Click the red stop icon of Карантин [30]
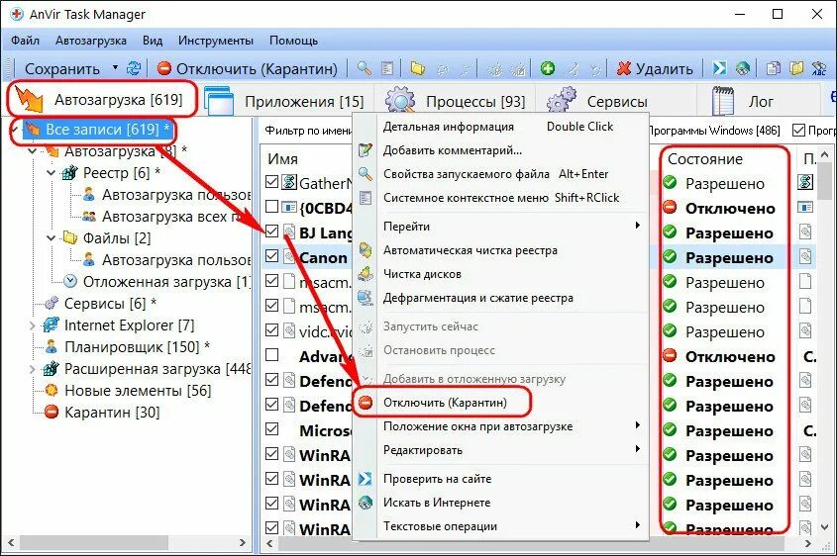Viewport: 837px width, 556px height. click(52, 413)
